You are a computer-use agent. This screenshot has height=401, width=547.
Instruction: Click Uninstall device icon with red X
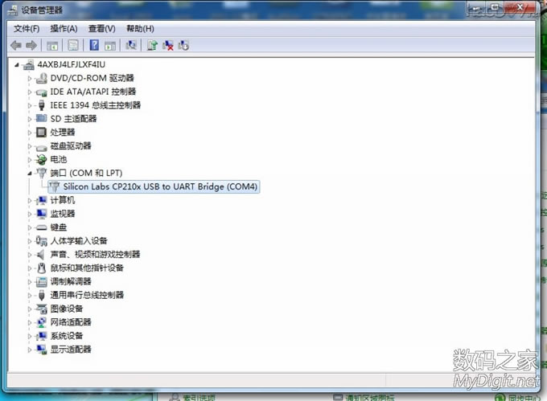click(x=168, y=45)
